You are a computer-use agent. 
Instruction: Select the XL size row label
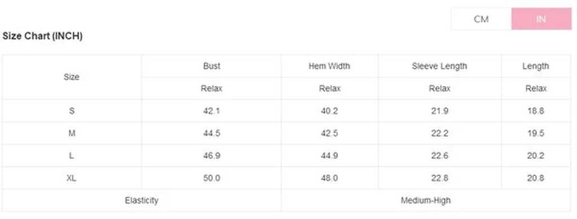(72, 178)
